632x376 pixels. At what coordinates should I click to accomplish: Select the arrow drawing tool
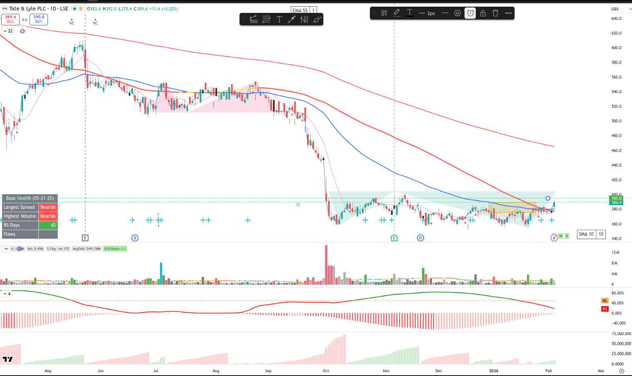click(x=292, y=19)
